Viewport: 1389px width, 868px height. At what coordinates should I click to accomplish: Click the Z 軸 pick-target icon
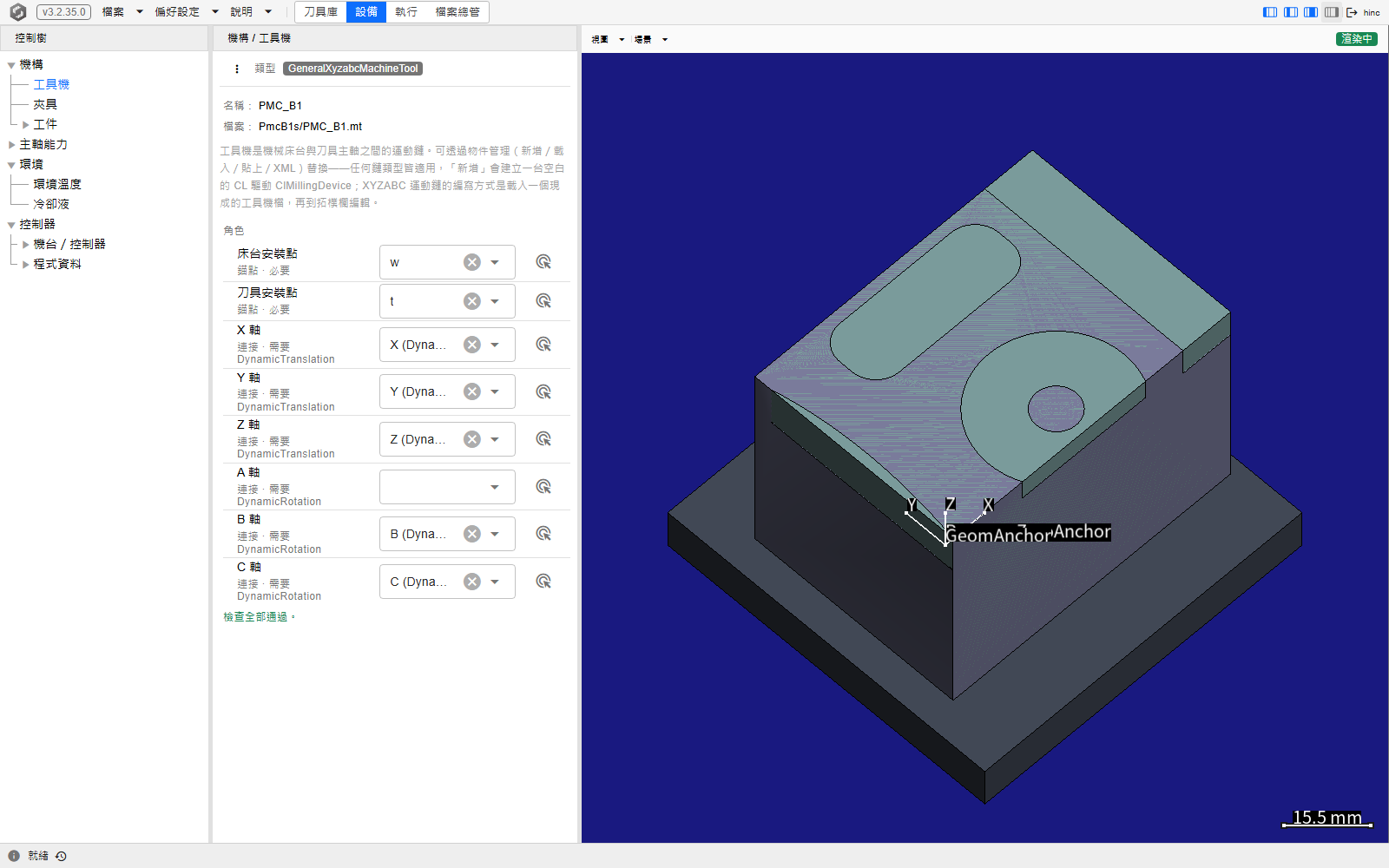coord(543,439)
